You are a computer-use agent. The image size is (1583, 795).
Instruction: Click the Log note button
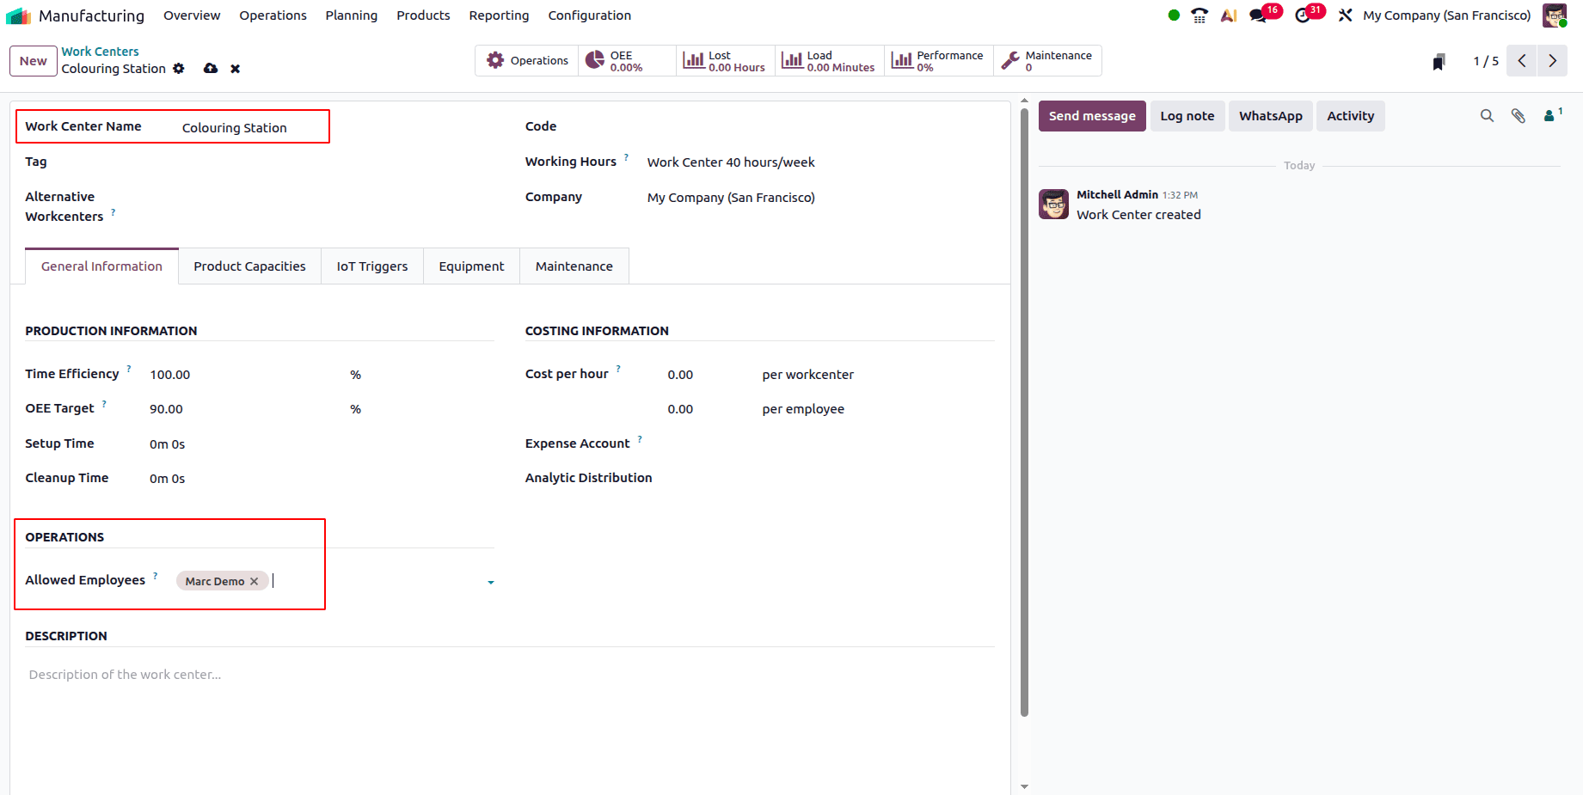tap(1187, 116)
